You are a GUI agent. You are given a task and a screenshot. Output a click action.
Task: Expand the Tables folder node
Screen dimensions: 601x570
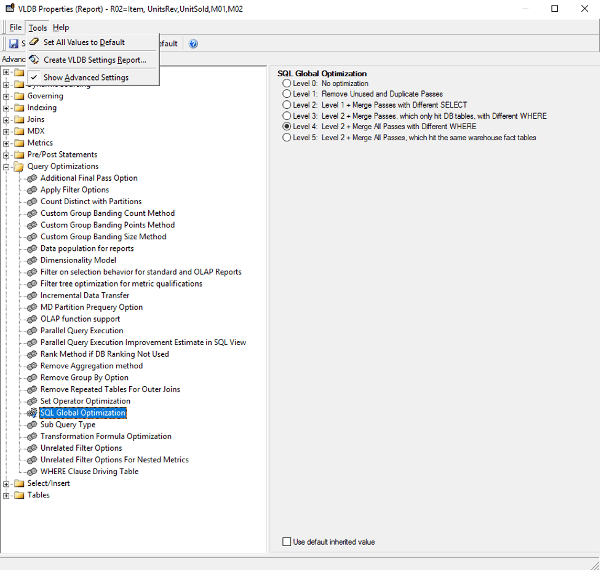pos(7,496)
